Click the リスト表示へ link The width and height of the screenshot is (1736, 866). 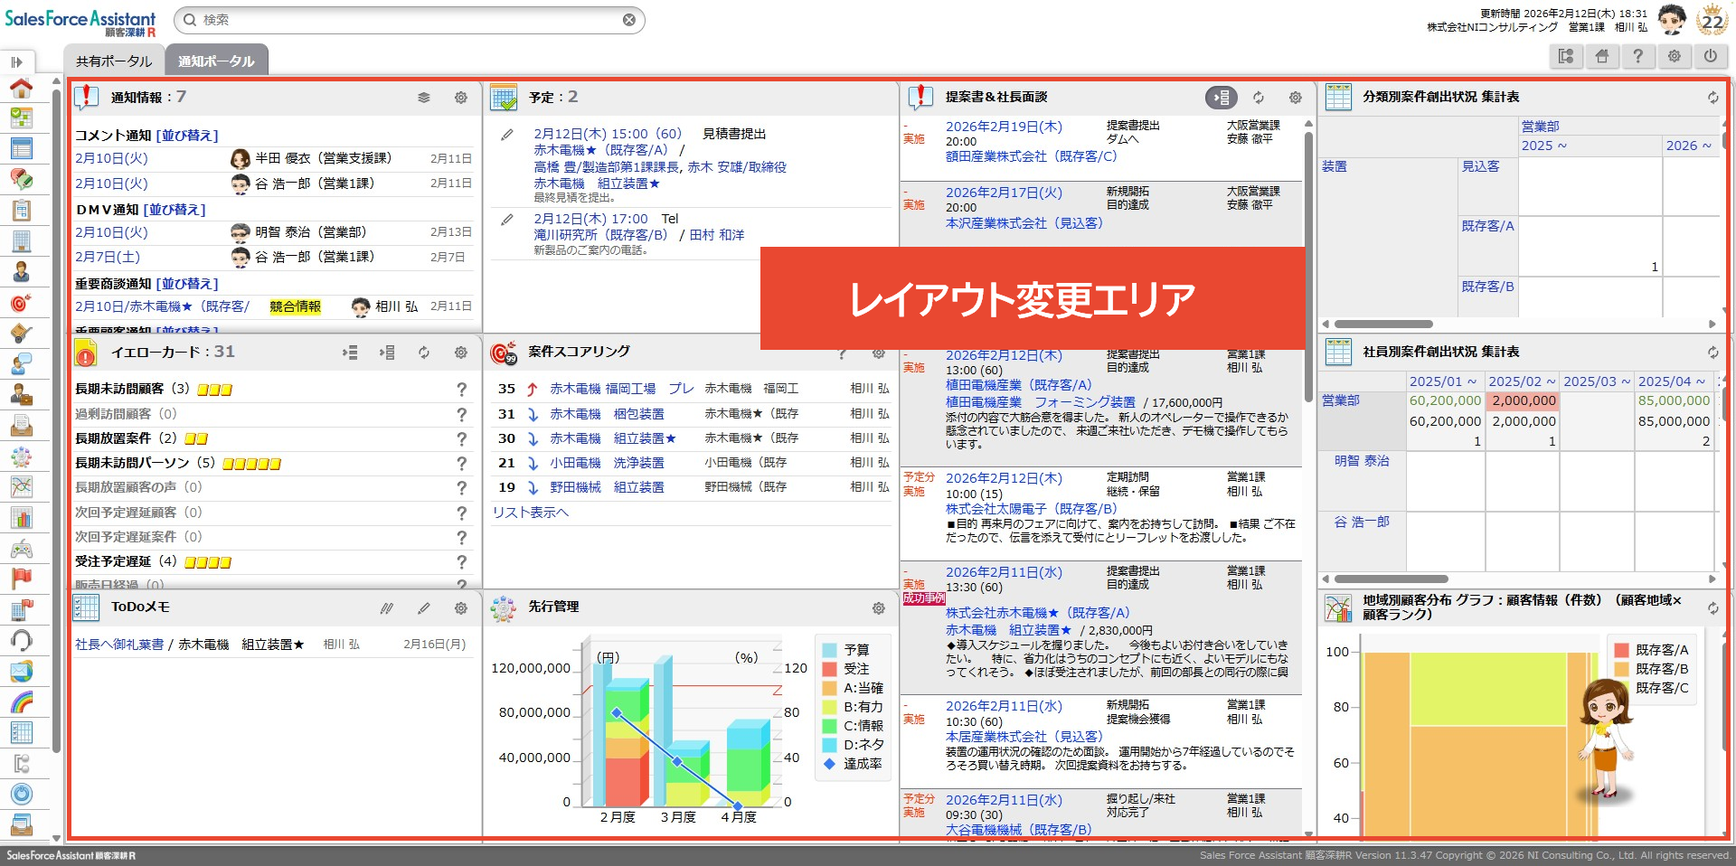click(531, 513)
